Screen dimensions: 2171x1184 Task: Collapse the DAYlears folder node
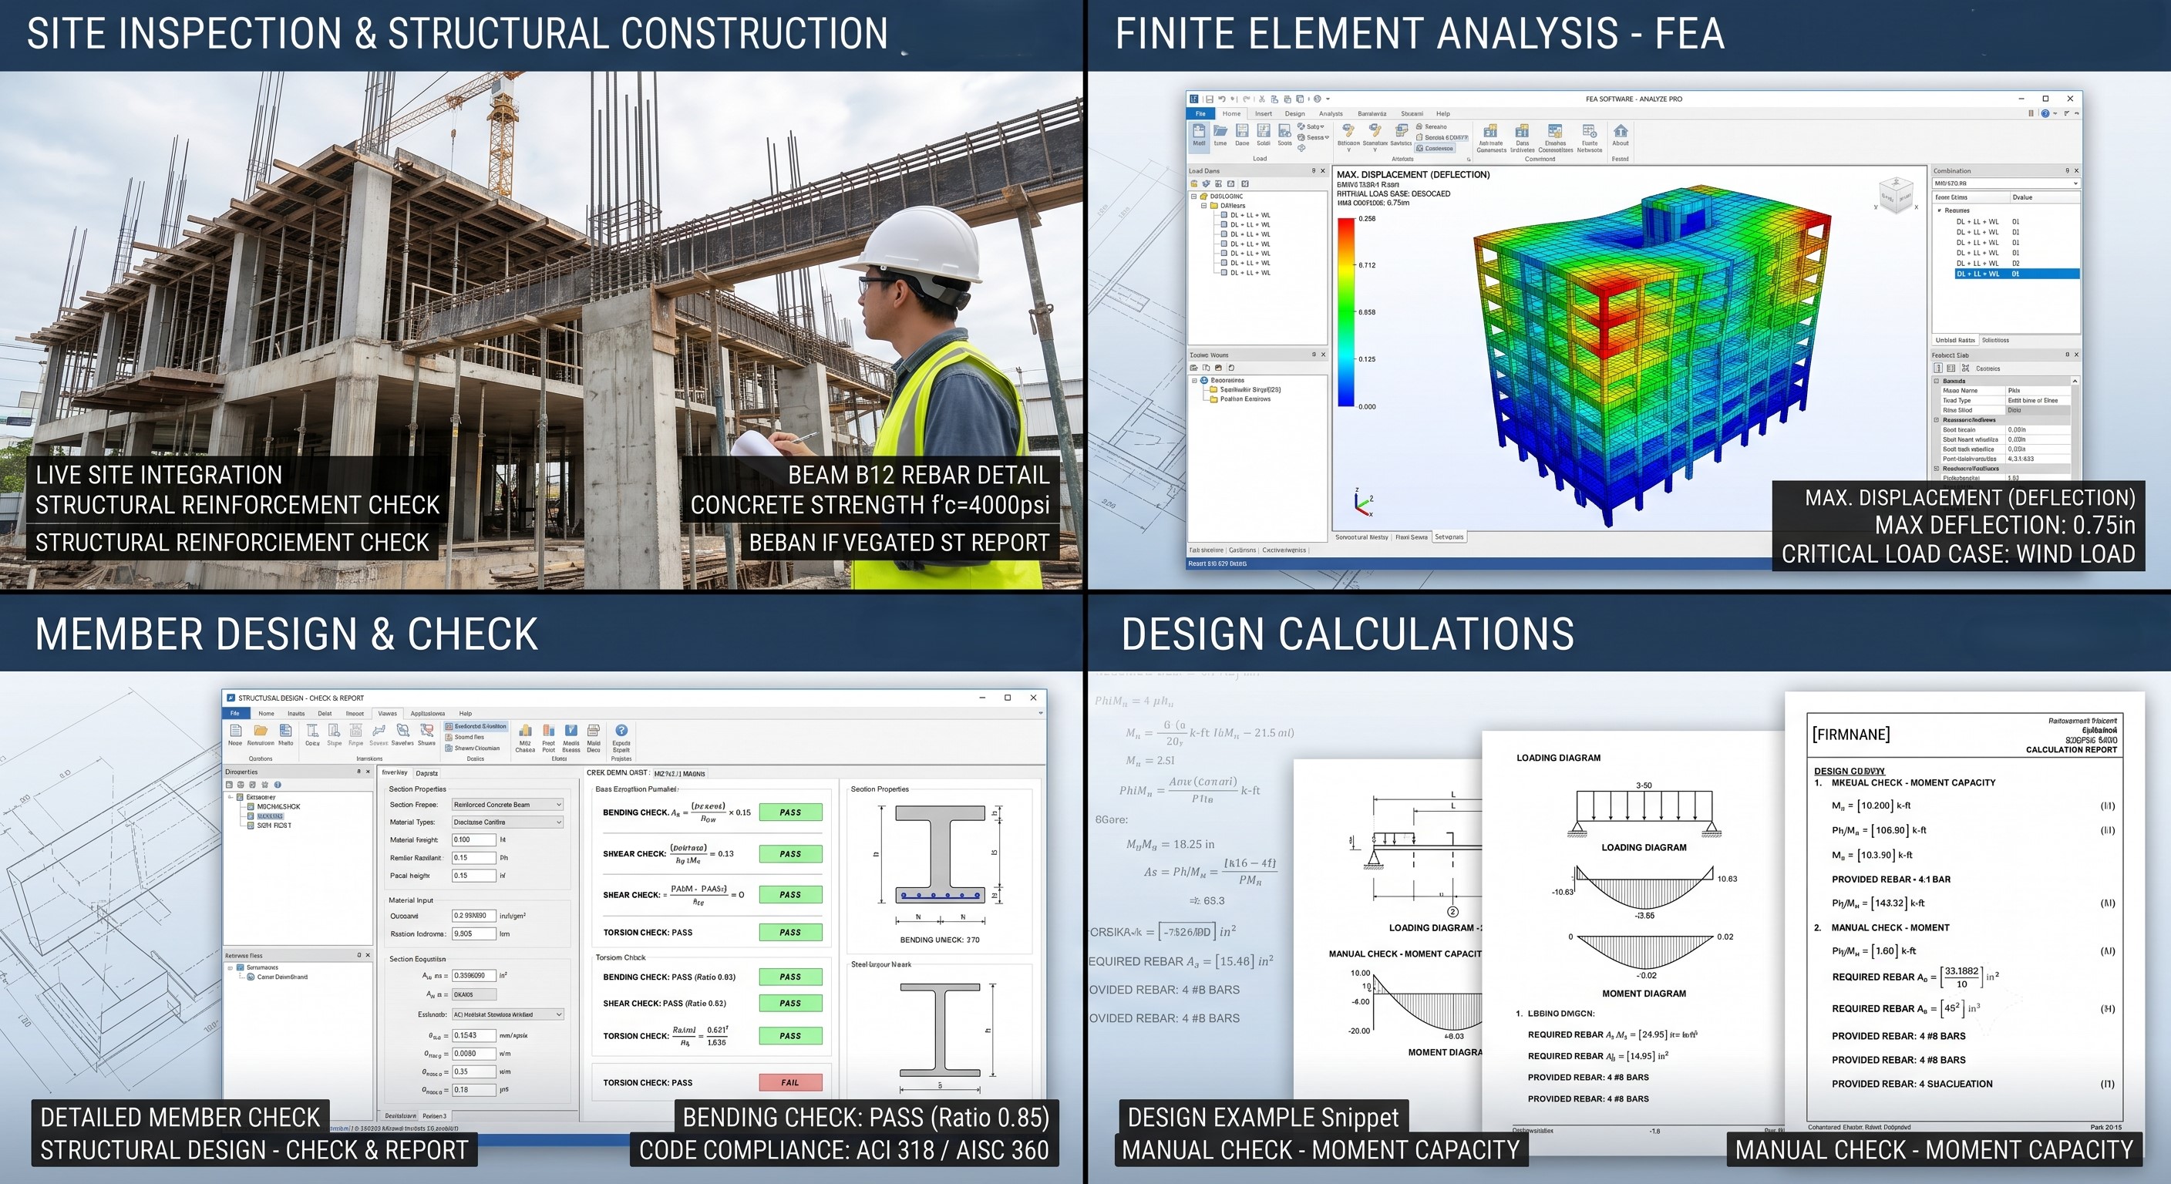pos(1204,206)
